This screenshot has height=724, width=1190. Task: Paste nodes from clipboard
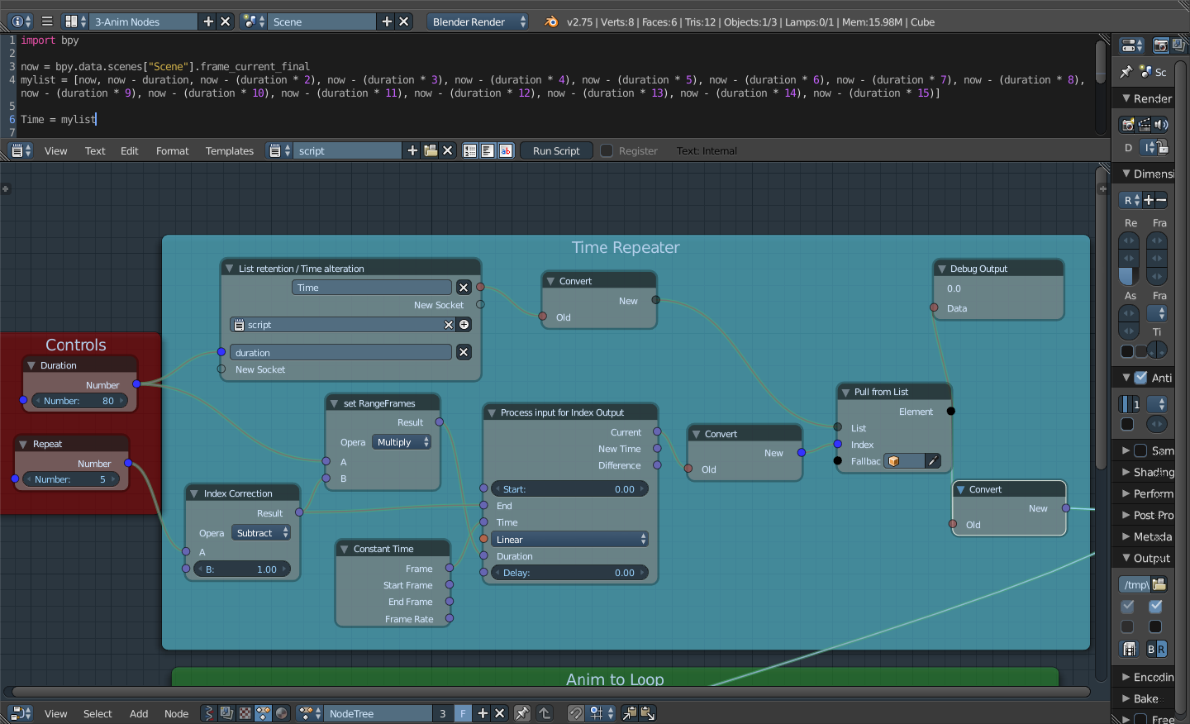(x=647, y=713)
